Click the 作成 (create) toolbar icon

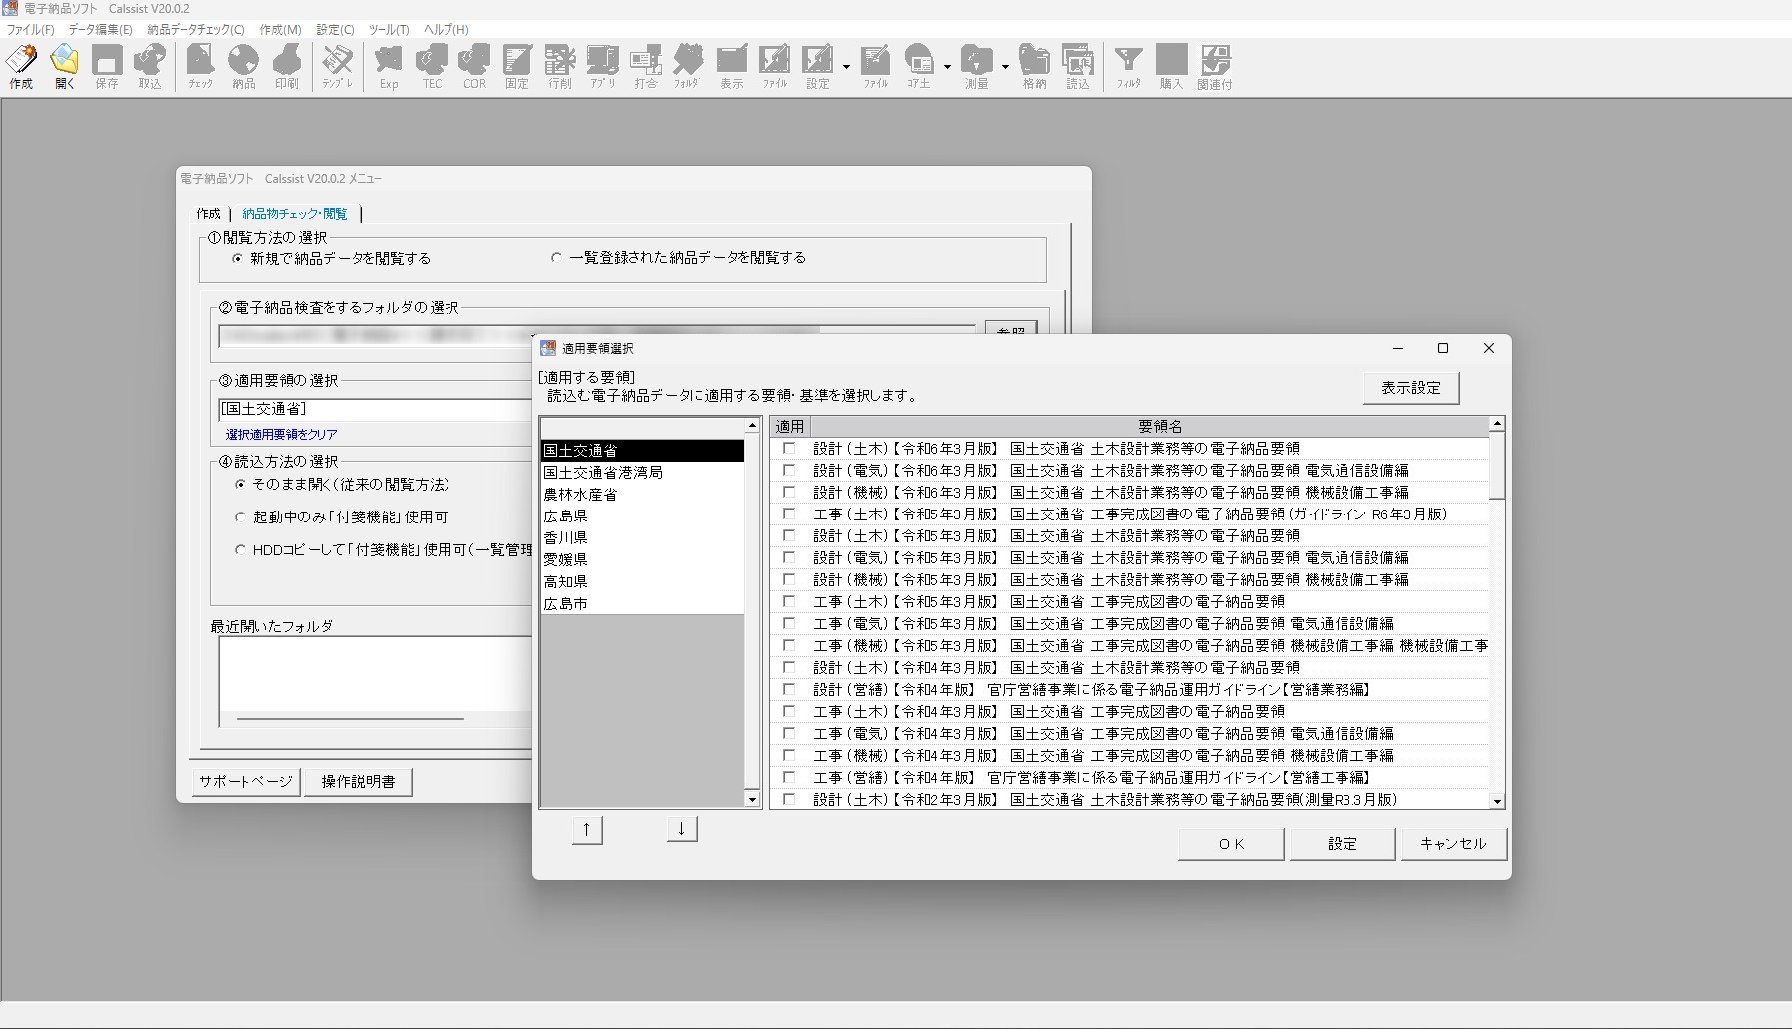pyautogui.click(x=21, y=66)
